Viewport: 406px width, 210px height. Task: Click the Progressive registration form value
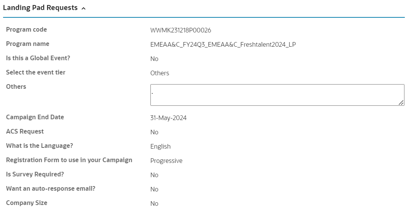pos(166,161)
